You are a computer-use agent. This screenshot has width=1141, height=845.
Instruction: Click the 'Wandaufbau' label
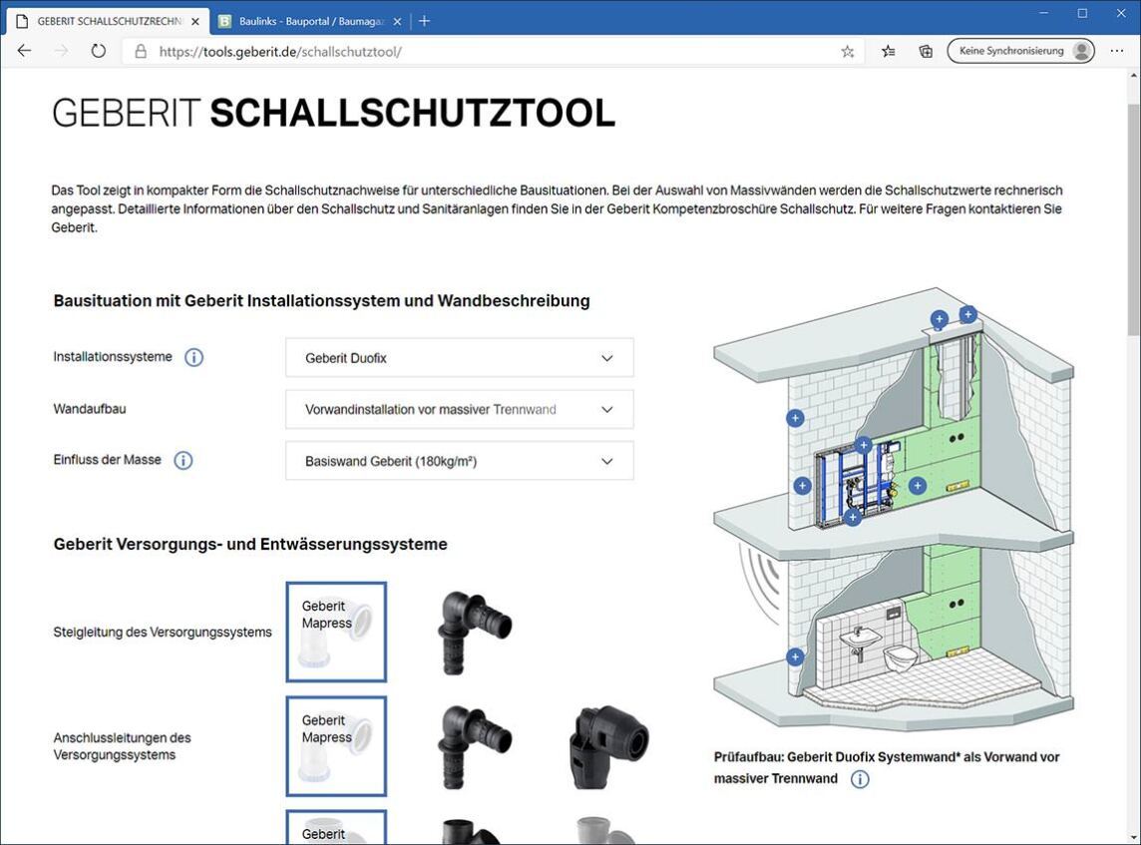(90, 409)
